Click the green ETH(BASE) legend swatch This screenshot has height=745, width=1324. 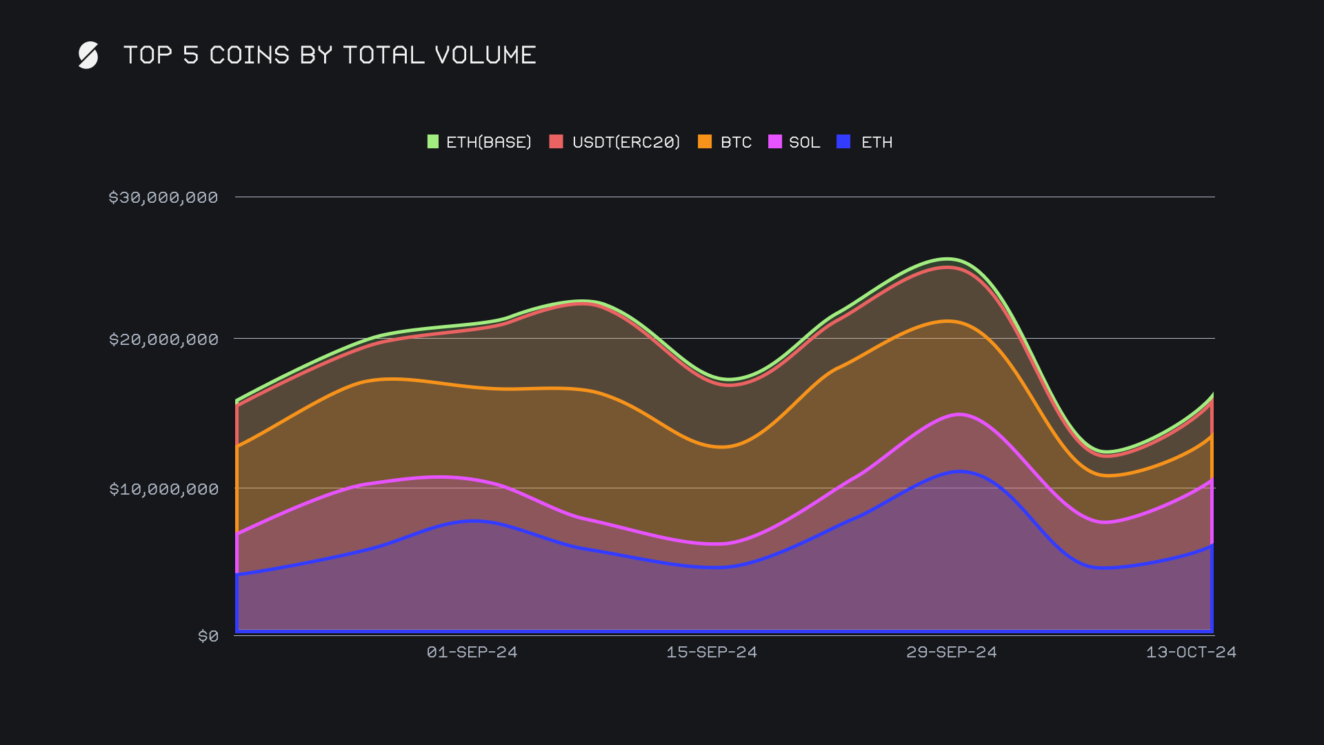(432, 142)
